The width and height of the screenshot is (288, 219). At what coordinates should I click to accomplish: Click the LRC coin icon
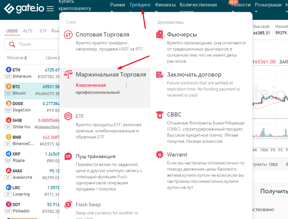pos(8,188)
